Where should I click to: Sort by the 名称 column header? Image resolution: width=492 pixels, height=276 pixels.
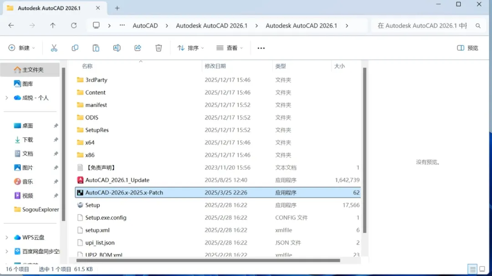click(x=87, y=66)
